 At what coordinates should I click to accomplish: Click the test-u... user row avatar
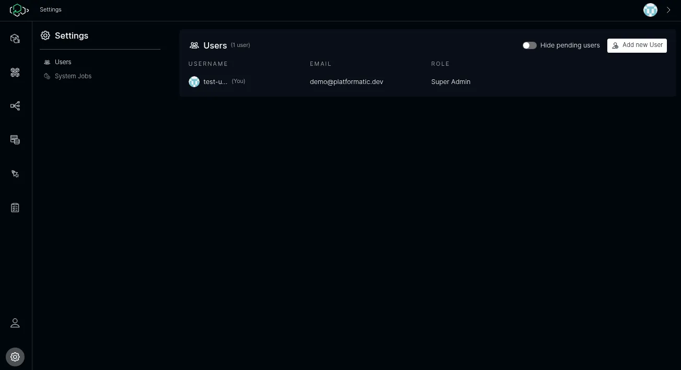click(194, 82)
